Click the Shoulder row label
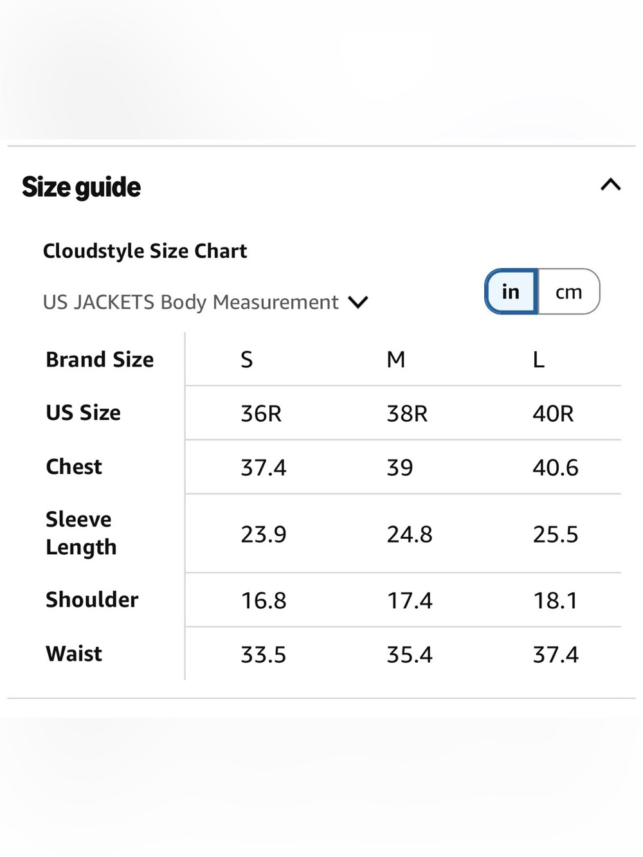 92,600
